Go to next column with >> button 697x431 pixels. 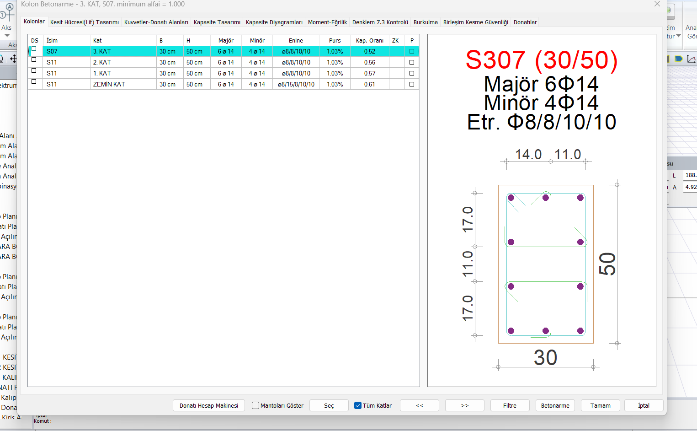click(x=465, y=405)
